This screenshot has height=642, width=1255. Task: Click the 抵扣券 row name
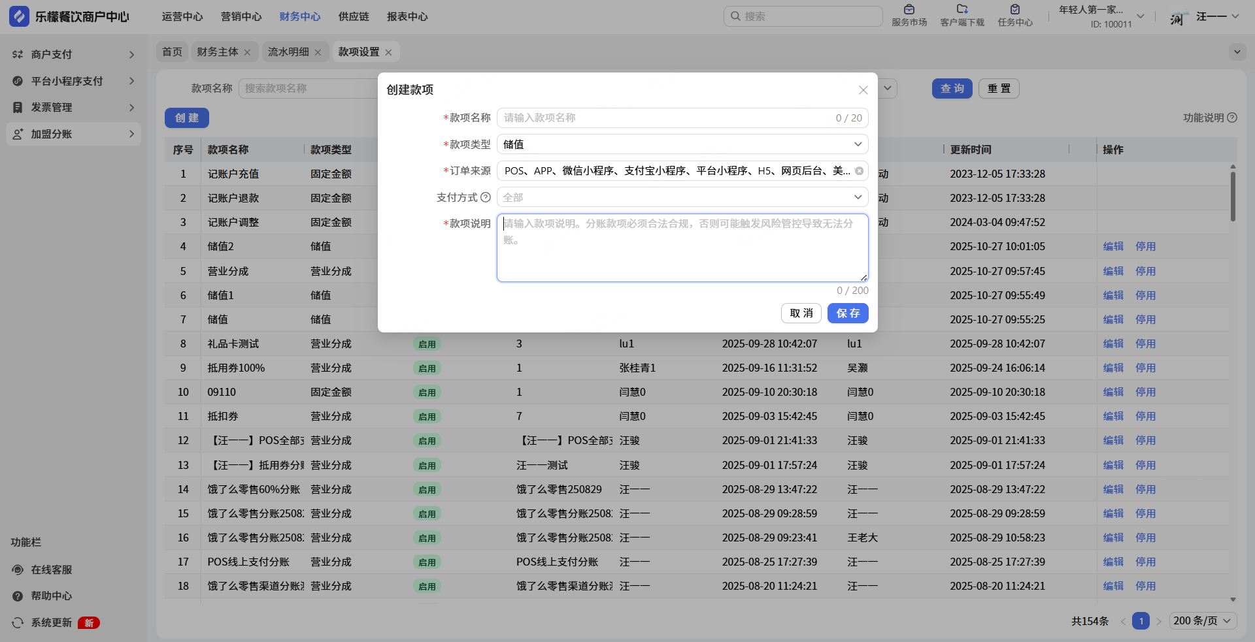coord(223,416)
